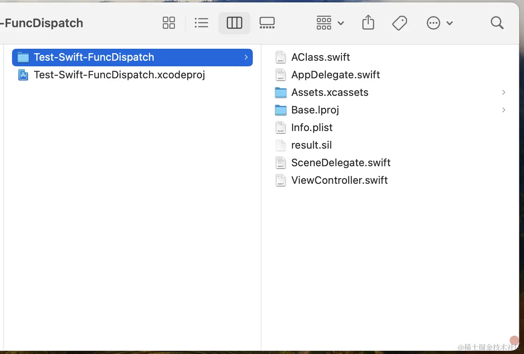Image resolution: width=524 pixels, height=354 pixels.
Task: Open the Group By dropdown
Action: pos(330,23)
